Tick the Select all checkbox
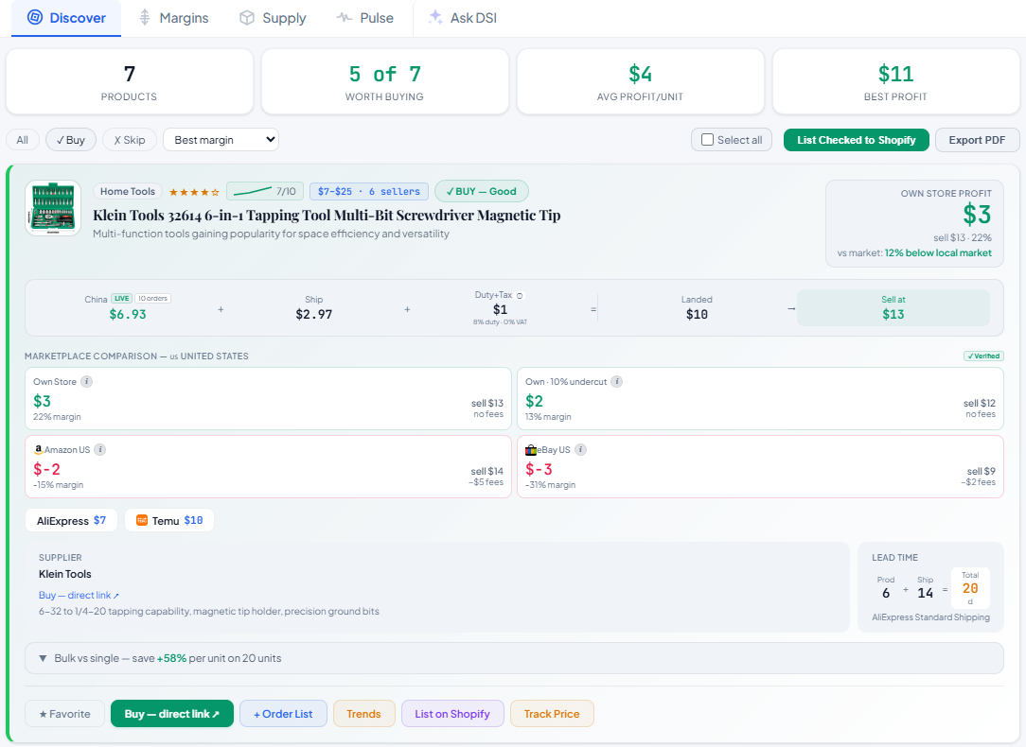 click(707, 140)
